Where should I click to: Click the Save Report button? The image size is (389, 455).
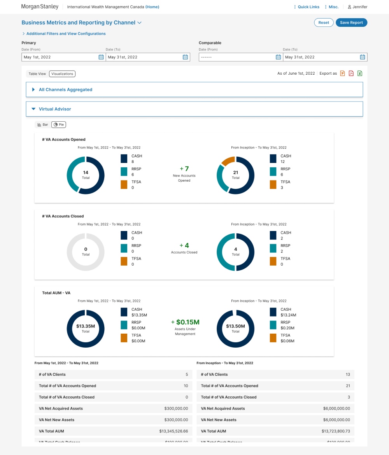pos(351,23)
